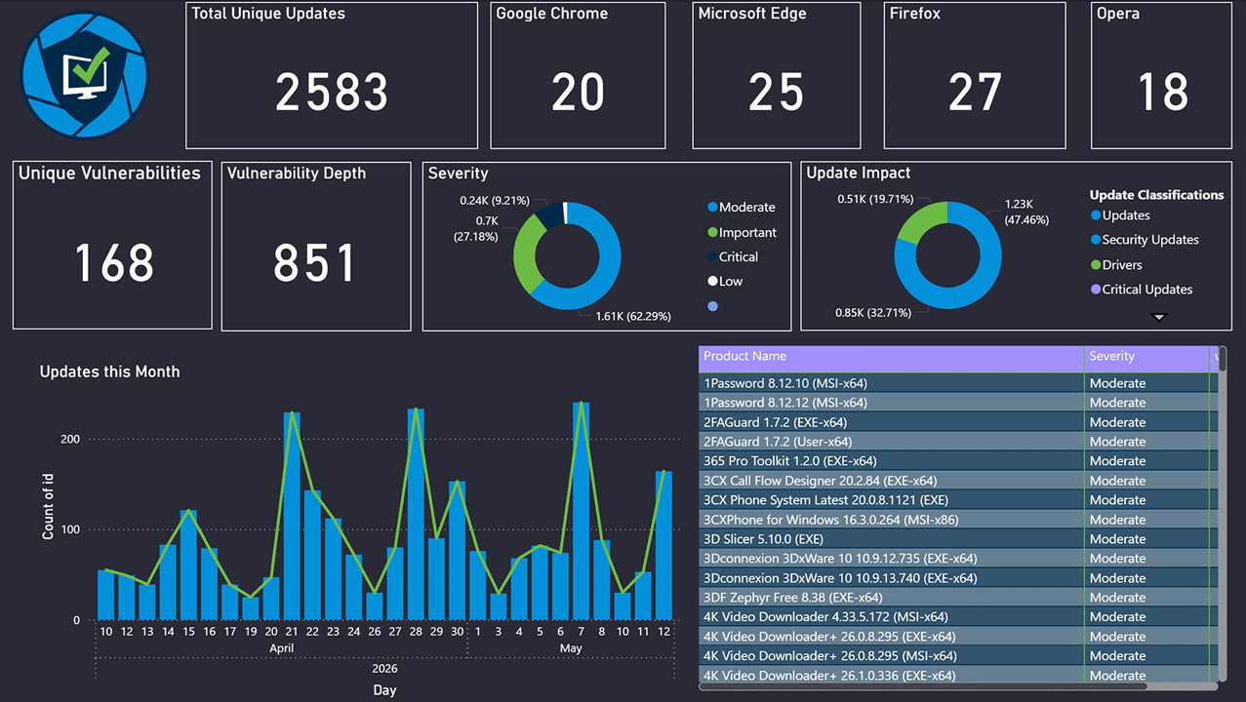Select dark Critical segment in Severity donut
Viewport: 1246px width, 702px height.
(x=550, y=214)
